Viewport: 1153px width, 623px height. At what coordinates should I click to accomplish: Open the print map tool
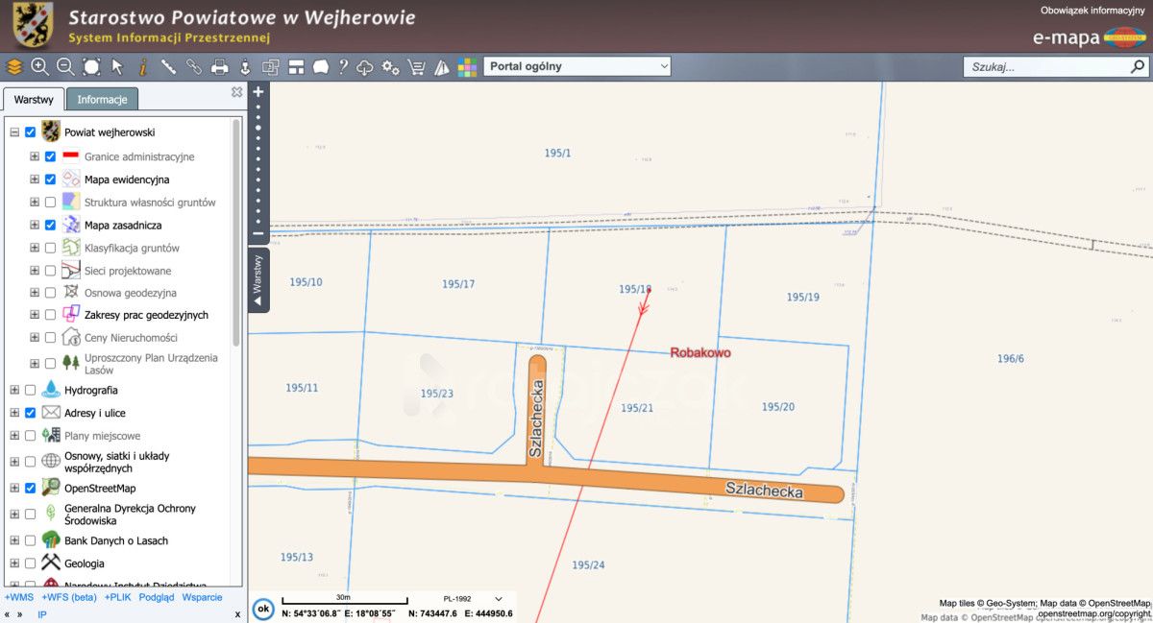(x=222, y=67)
